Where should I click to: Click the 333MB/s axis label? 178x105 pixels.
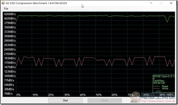pos(10,32)
